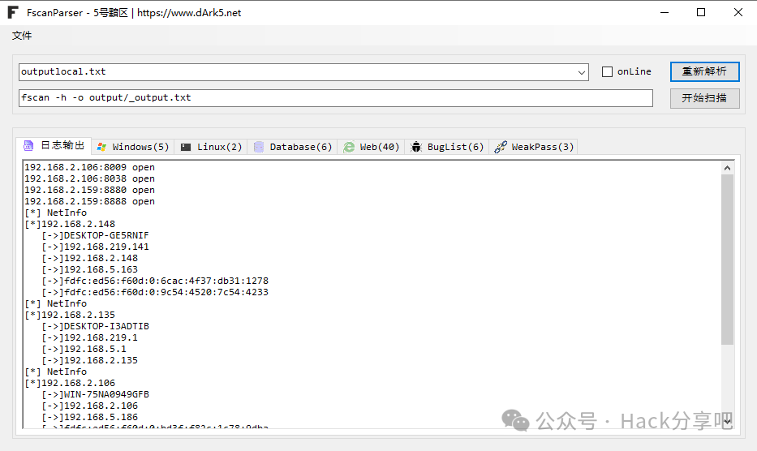Click the log output tab icon
Viewport: 757px width, 451px height.
(28, 146)
